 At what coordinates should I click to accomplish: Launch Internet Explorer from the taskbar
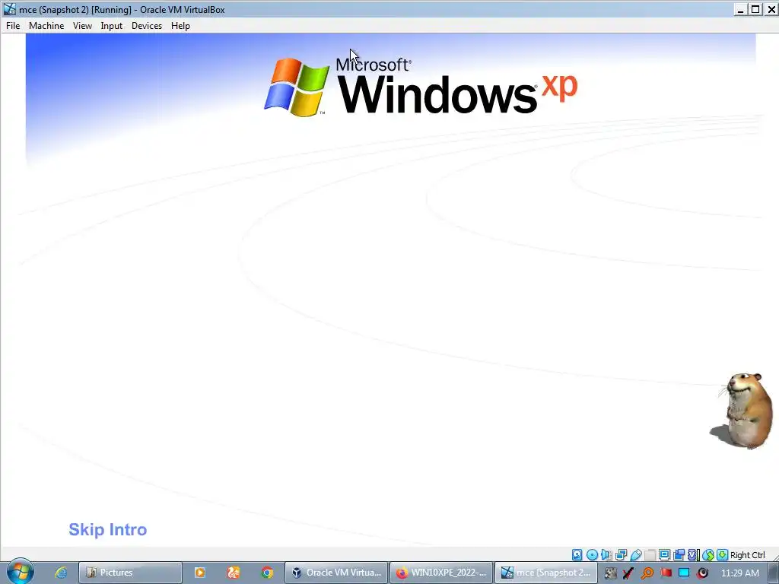click(61, 573)
